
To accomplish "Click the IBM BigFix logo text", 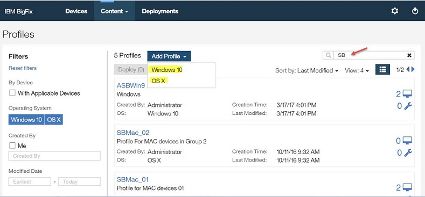I will click(19, 11).
